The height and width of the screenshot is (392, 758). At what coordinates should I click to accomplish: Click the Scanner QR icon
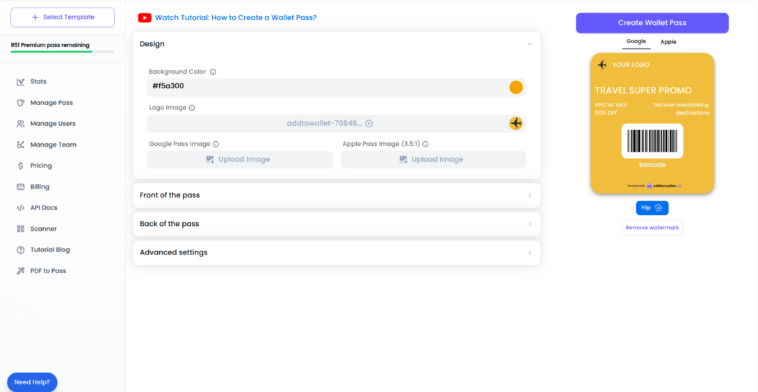tap(20, 229)
